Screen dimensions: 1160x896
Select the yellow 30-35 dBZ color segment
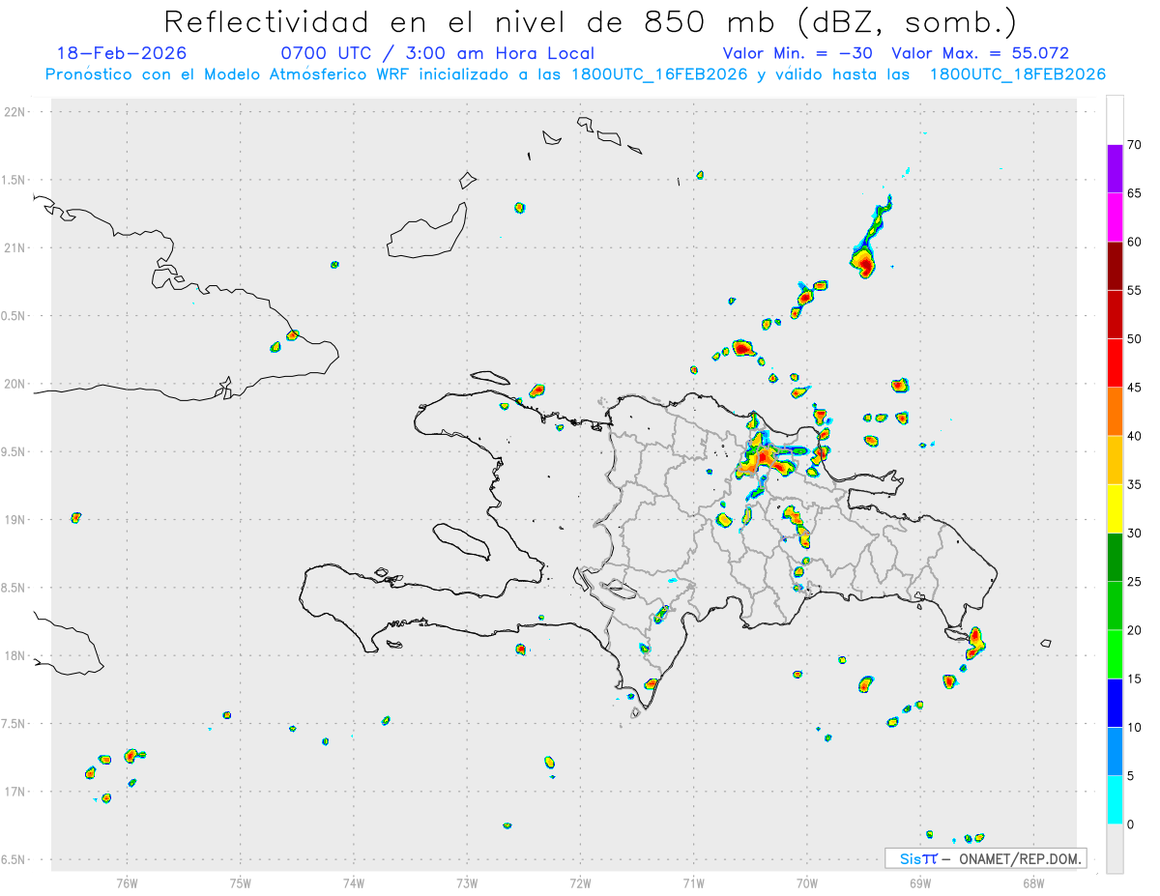(x=1115, y=508)
